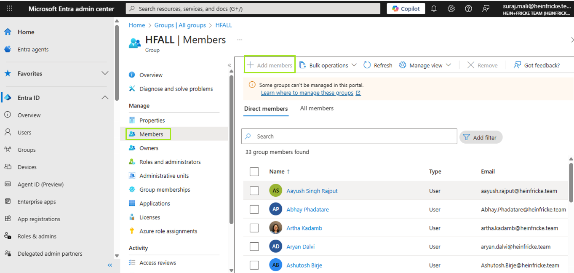Open the settings gear icon
The width and height of the screenshot is (574, 273).
click(451, 9)
